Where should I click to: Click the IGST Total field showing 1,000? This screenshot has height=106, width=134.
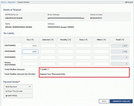point(120,52)
